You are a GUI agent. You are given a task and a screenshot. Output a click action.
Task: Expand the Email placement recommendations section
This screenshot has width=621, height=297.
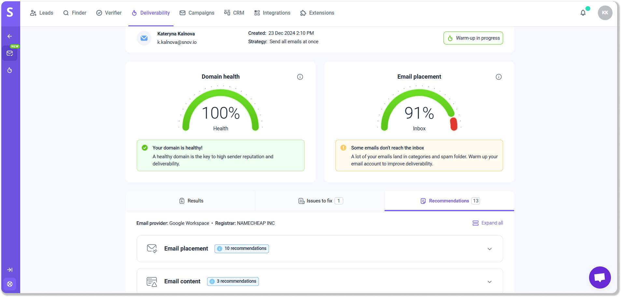click(x=489, y=249)
